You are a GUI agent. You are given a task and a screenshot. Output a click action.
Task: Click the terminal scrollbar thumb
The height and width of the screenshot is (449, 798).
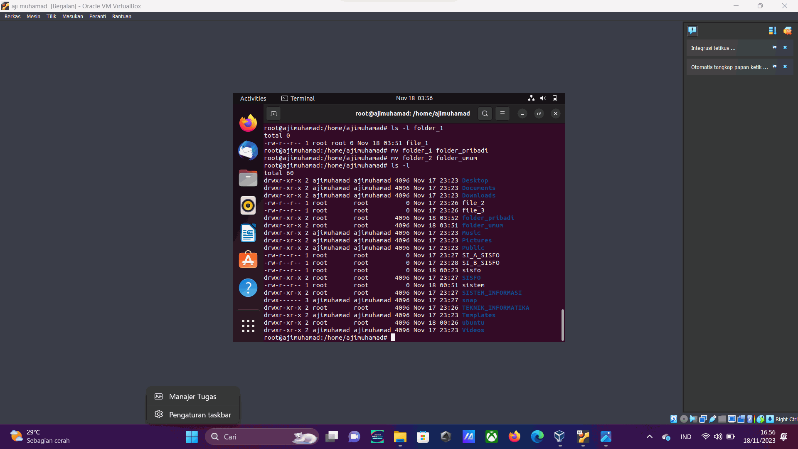point(563,325)
